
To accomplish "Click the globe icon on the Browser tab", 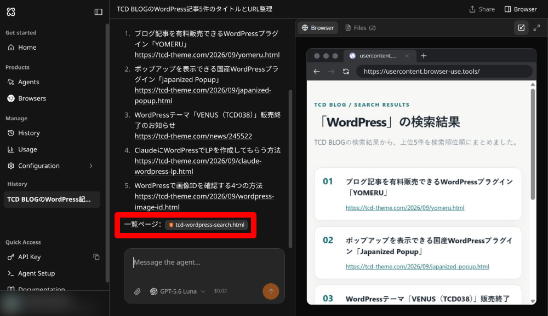I will [x=305, y=27].
